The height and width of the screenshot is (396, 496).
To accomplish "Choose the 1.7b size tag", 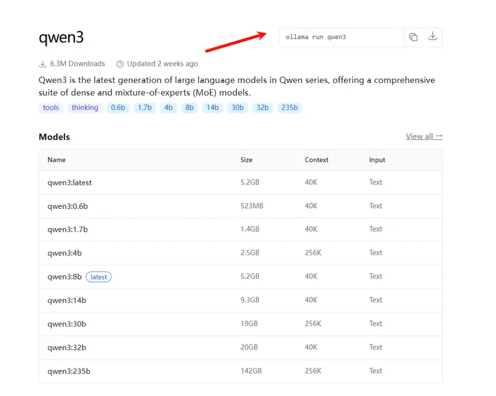I will (144, 108).
